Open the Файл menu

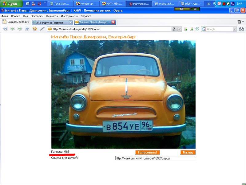click(5, 16)
